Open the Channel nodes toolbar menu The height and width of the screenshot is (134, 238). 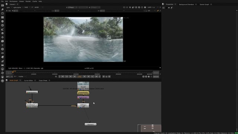click(3, 17)
